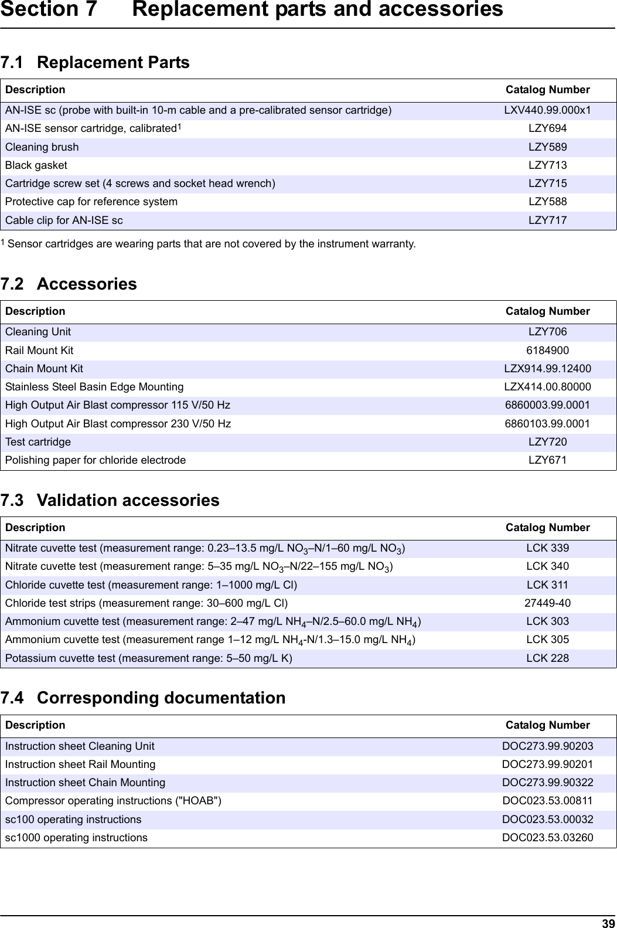Select catalog number LZX914.99.12400

pos(547,369)
